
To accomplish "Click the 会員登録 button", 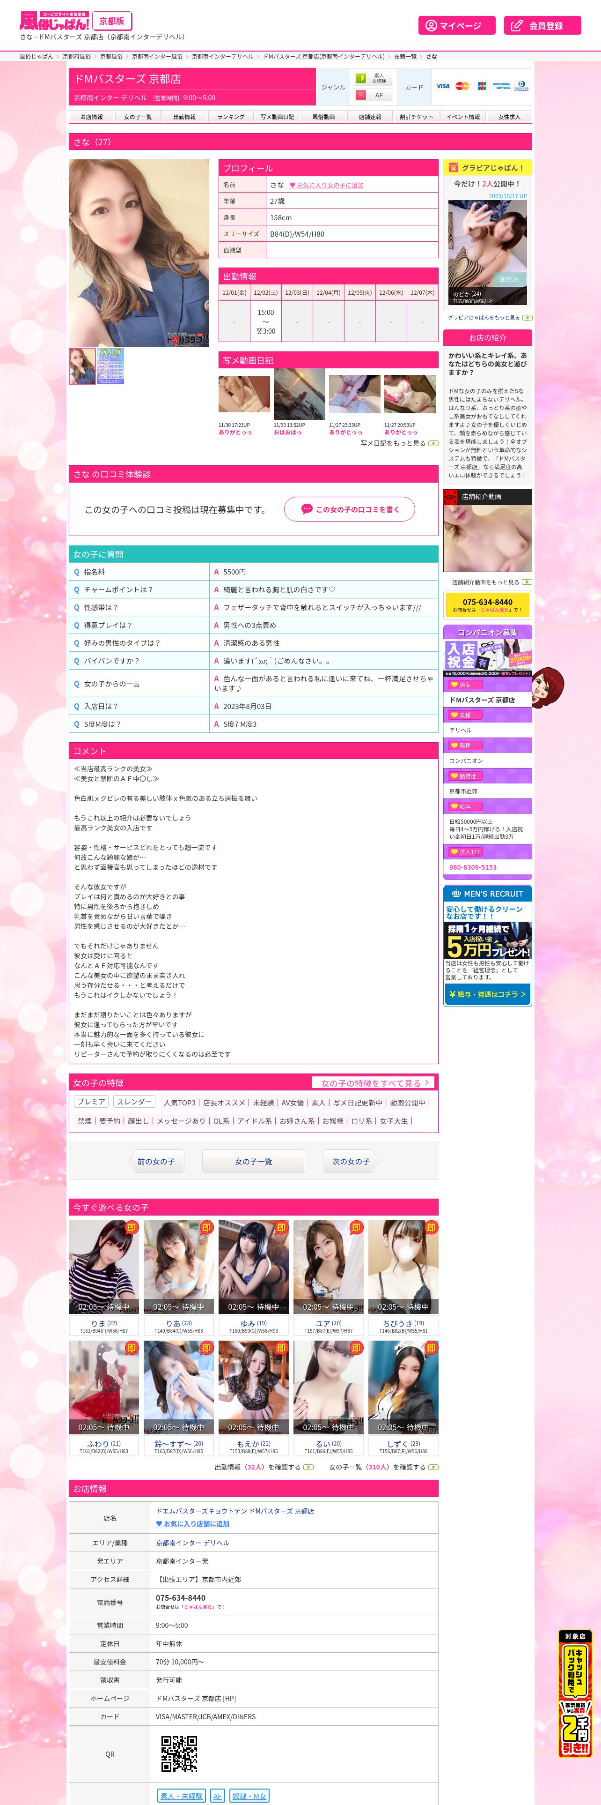I will pos(542,25).
